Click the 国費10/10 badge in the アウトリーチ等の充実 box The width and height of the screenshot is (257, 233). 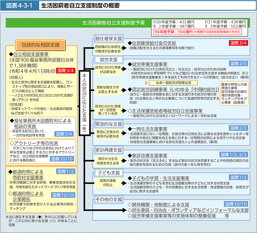(x=62, y=159)
